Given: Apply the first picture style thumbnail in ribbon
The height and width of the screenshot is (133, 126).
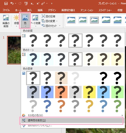Looking at the screenshot, I should pyautogui.click(x=71, y=20).
